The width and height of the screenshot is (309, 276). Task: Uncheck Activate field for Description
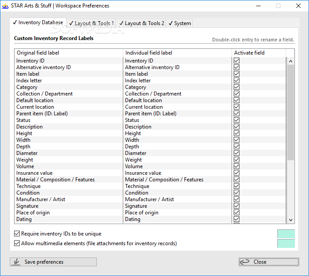pyautogui.click(x=237, y=127)
